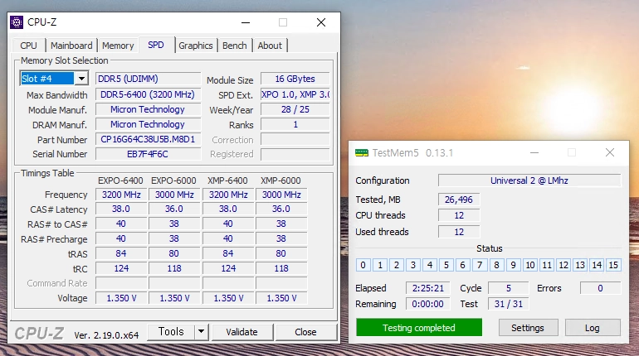639x356 pixels.
Task: Select thread status box number 7
Action: 480,265
